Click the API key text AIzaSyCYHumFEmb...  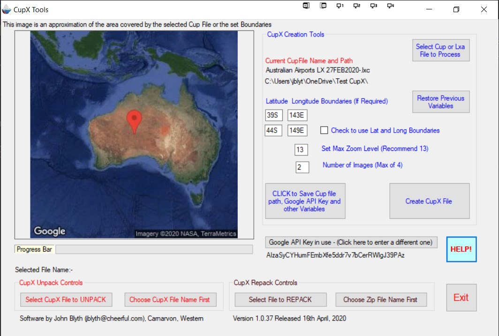point(335,255)
